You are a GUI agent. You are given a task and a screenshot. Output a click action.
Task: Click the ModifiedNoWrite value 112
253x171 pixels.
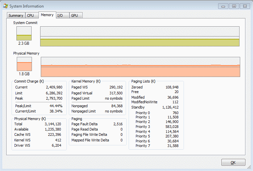click(x=175, y=102)
